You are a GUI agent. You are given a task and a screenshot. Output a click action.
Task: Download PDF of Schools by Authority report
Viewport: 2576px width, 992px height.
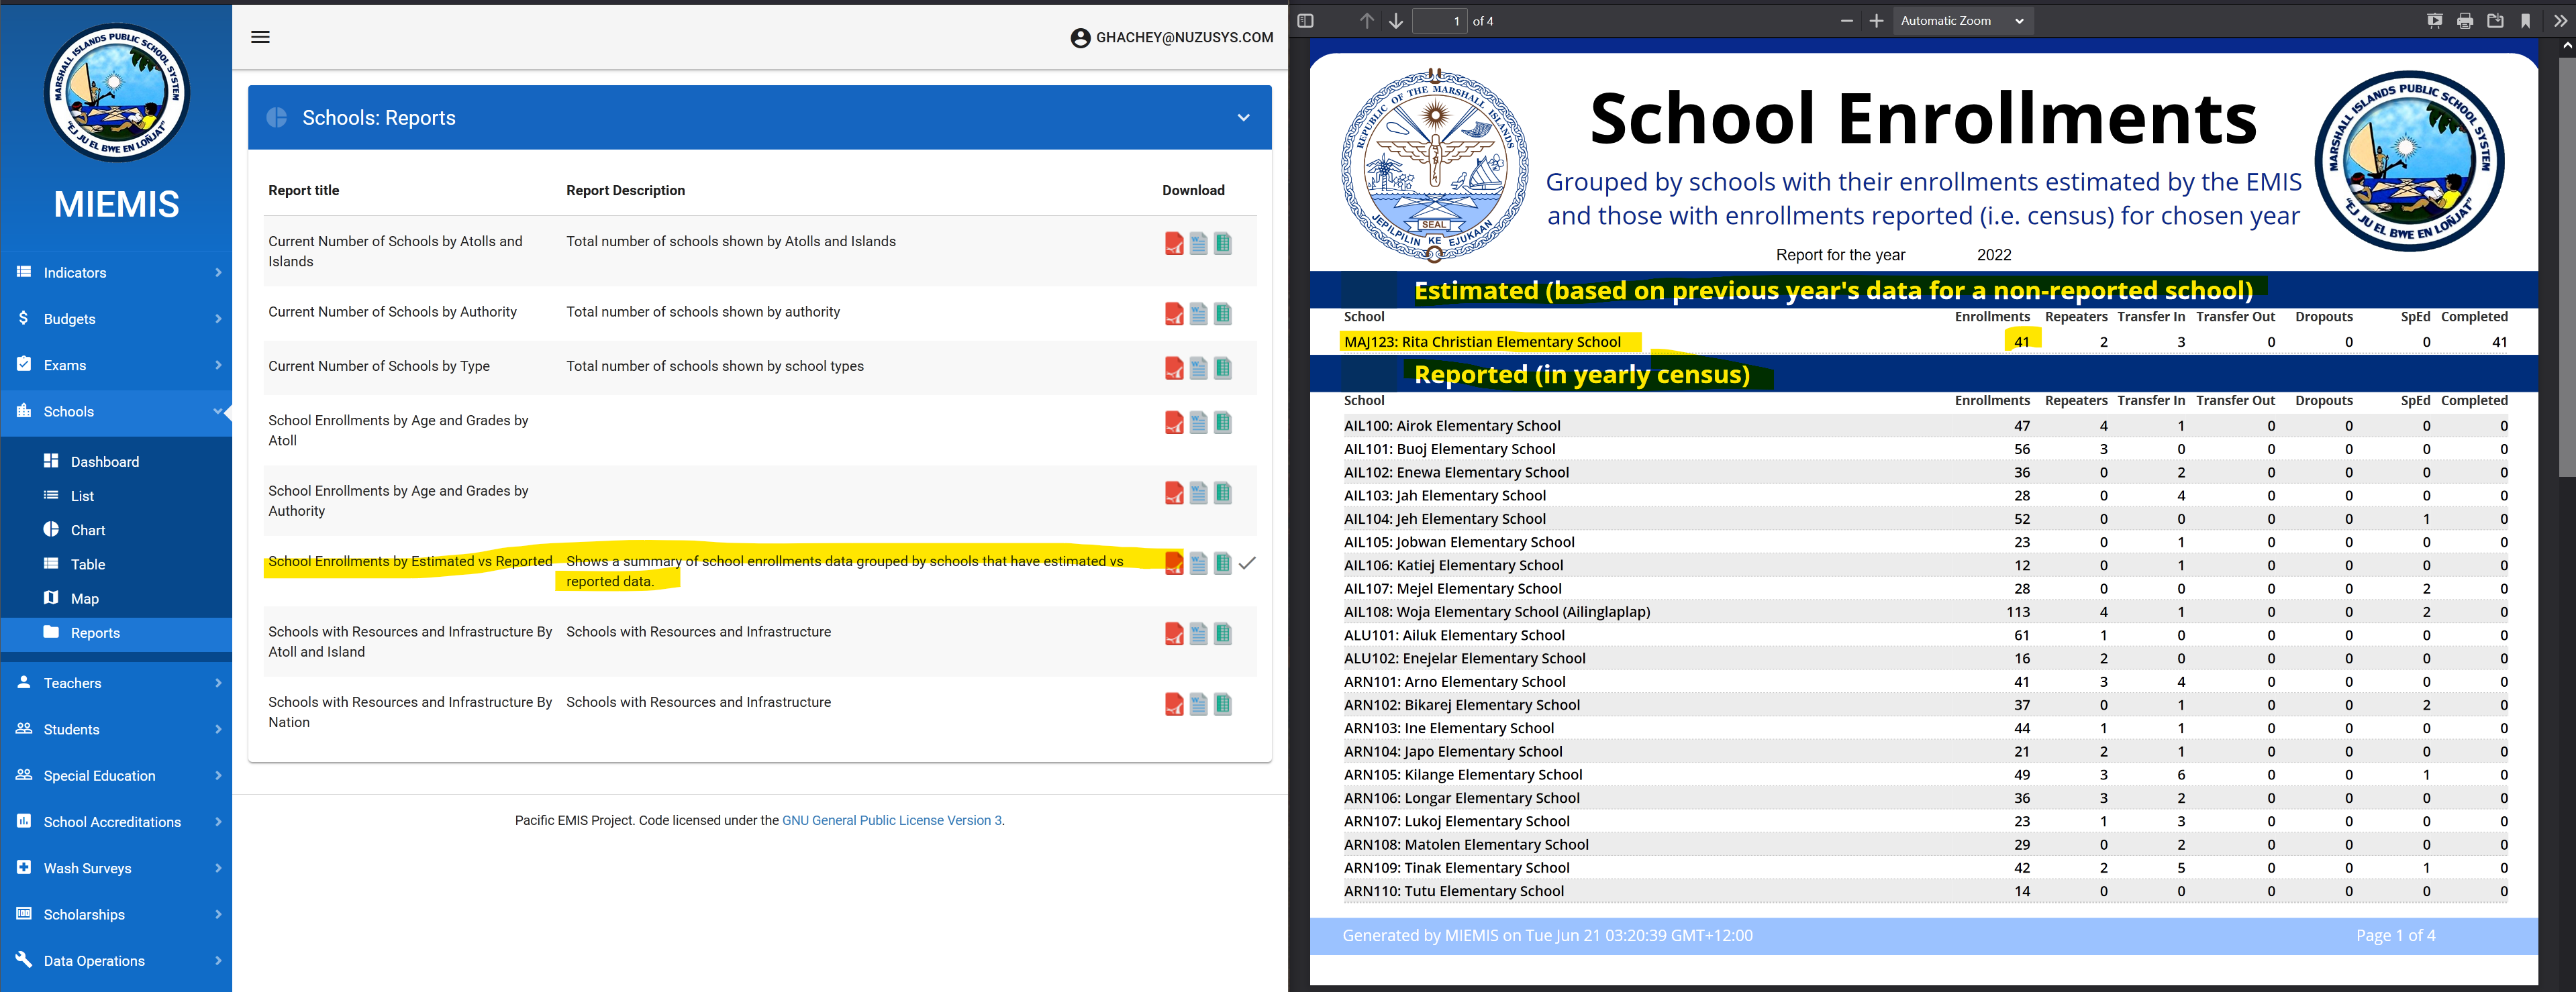[1174, 314]
